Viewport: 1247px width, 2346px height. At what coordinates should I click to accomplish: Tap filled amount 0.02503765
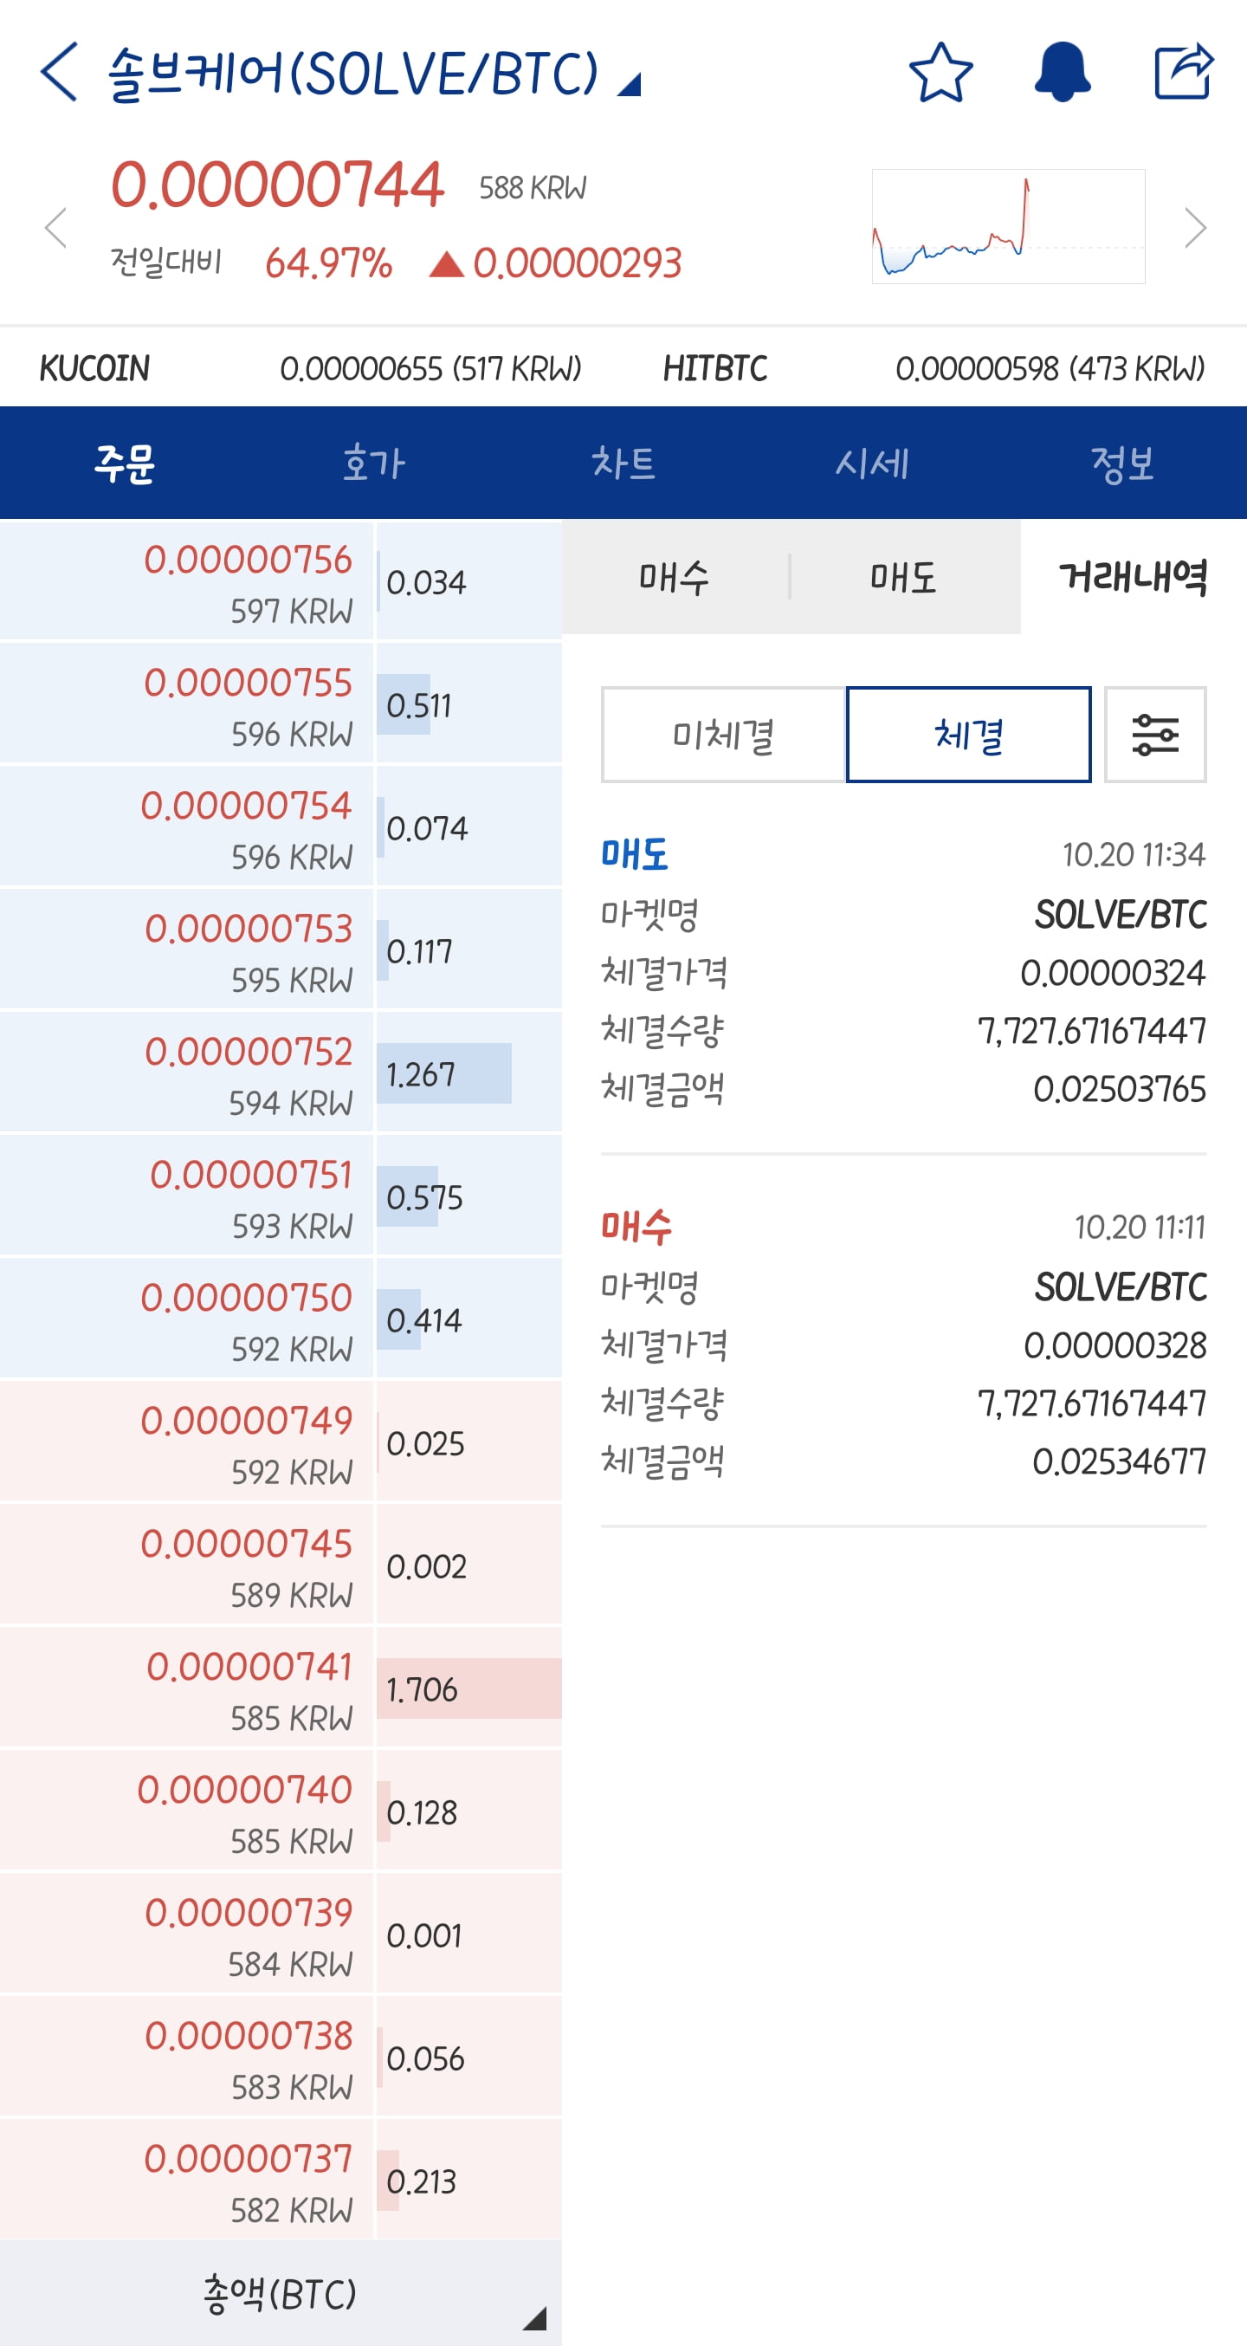(1120, 1088)
